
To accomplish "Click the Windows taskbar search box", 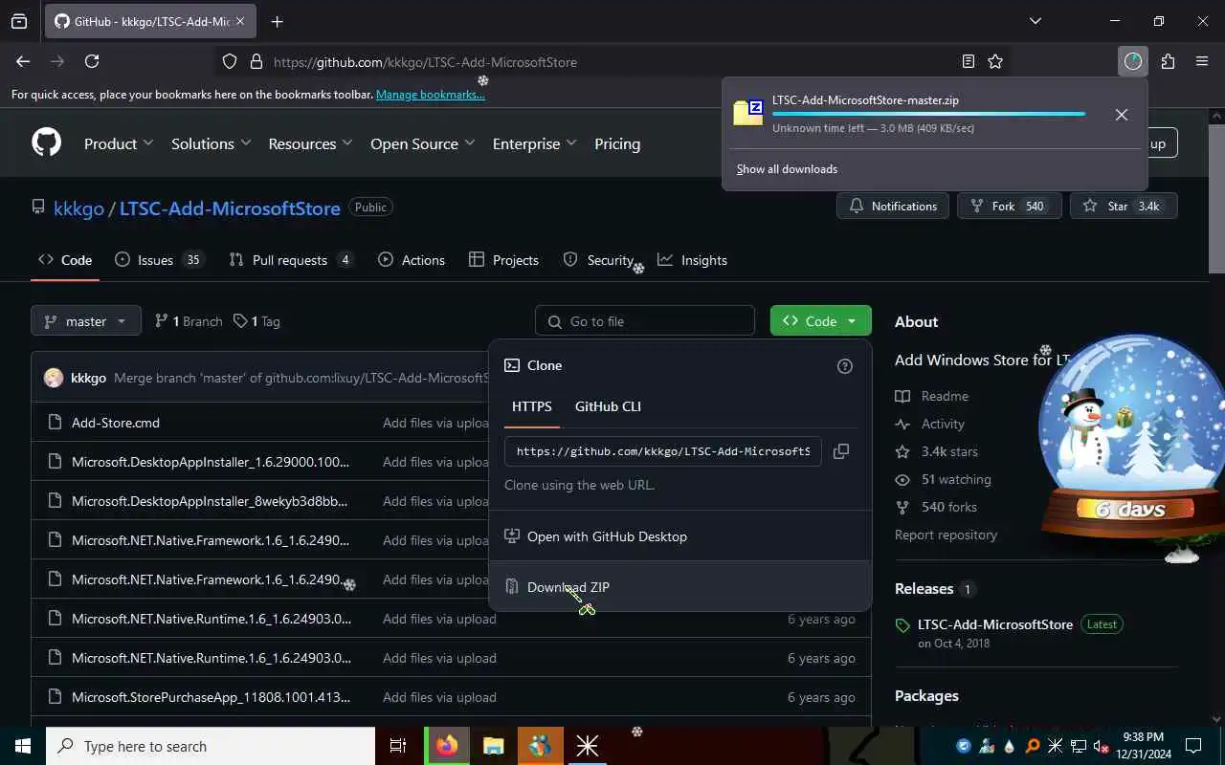I will (x=211, y=746).
